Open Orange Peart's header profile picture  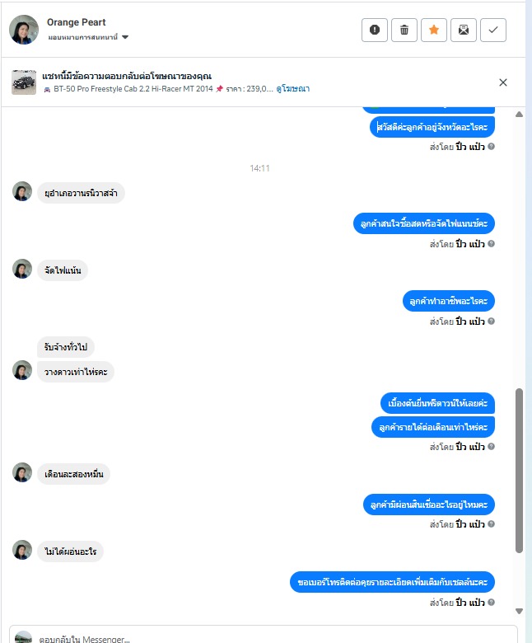[x=24, y=30]
